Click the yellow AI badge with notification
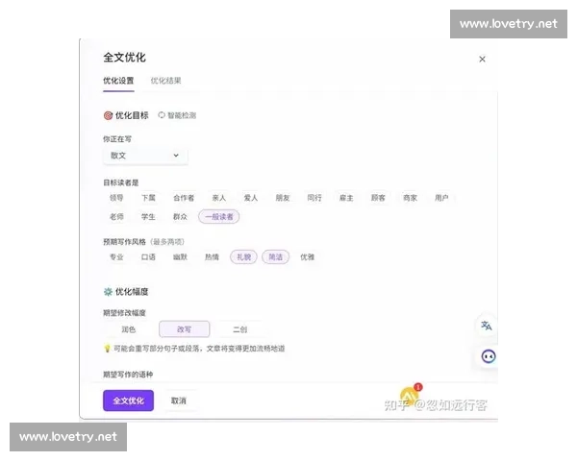The width and height of the screenshot is (577, 461). pyautogui.click(x=411, y=394)
